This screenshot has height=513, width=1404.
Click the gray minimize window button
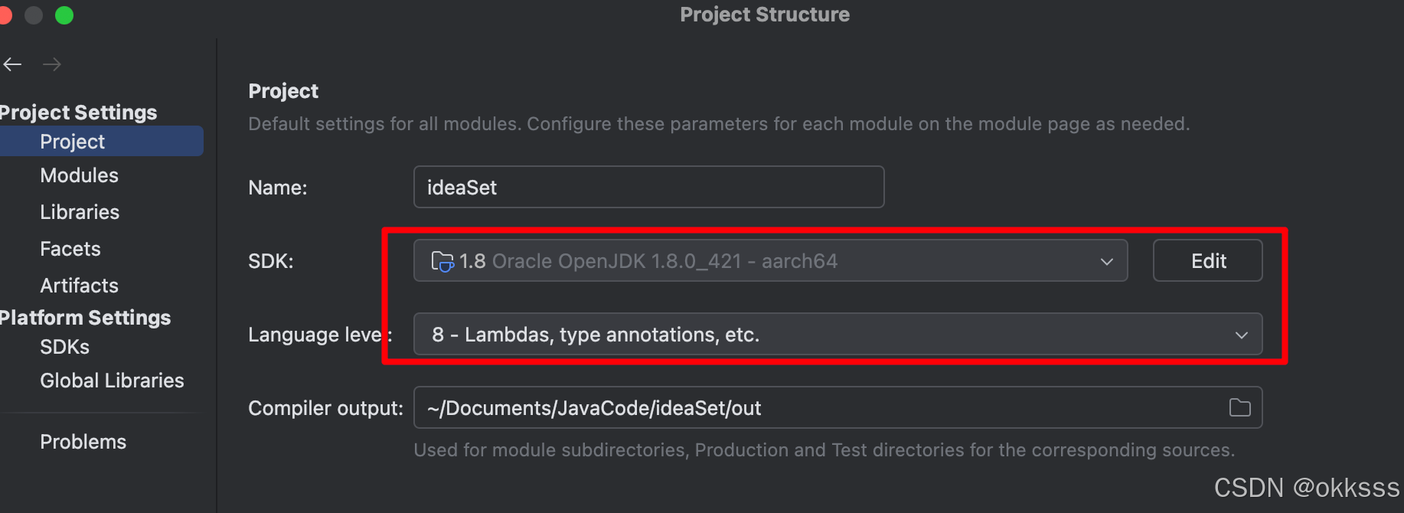tap(34, 15)
